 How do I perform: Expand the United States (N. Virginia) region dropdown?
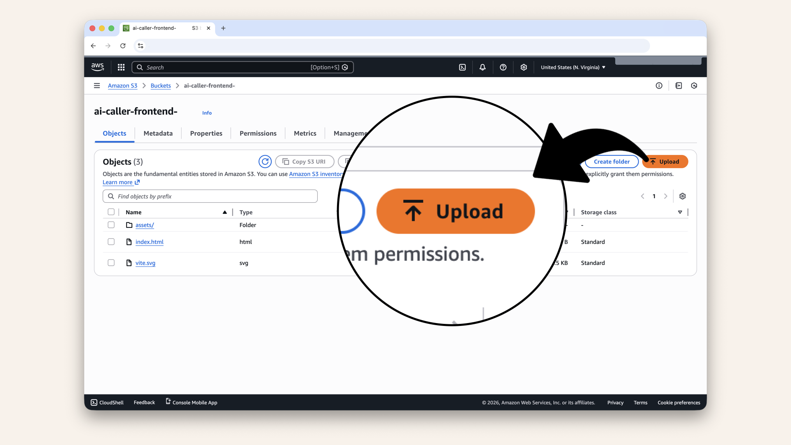573,67
